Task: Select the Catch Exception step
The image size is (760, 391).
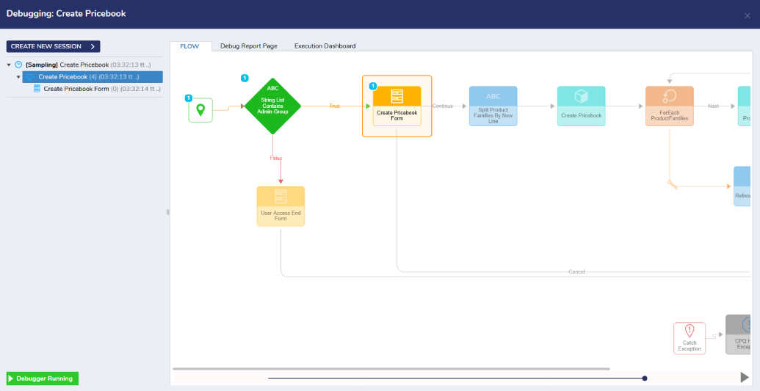Action: (690, 338)
